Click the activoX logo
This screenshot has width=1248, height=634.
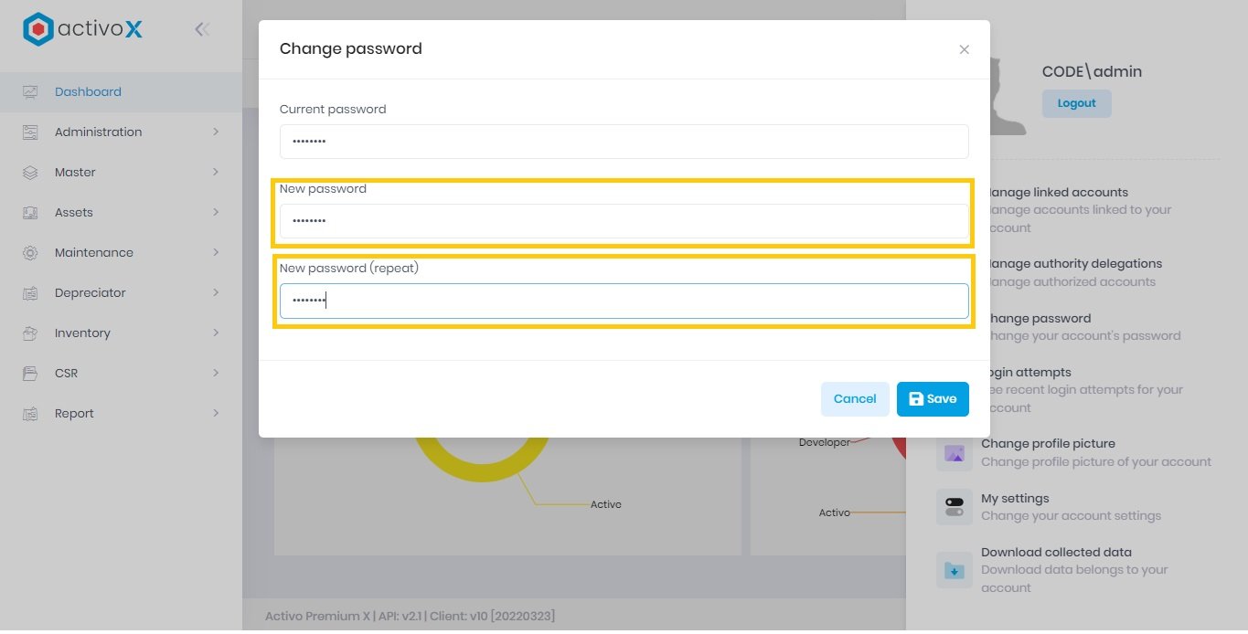pos(82,28)
